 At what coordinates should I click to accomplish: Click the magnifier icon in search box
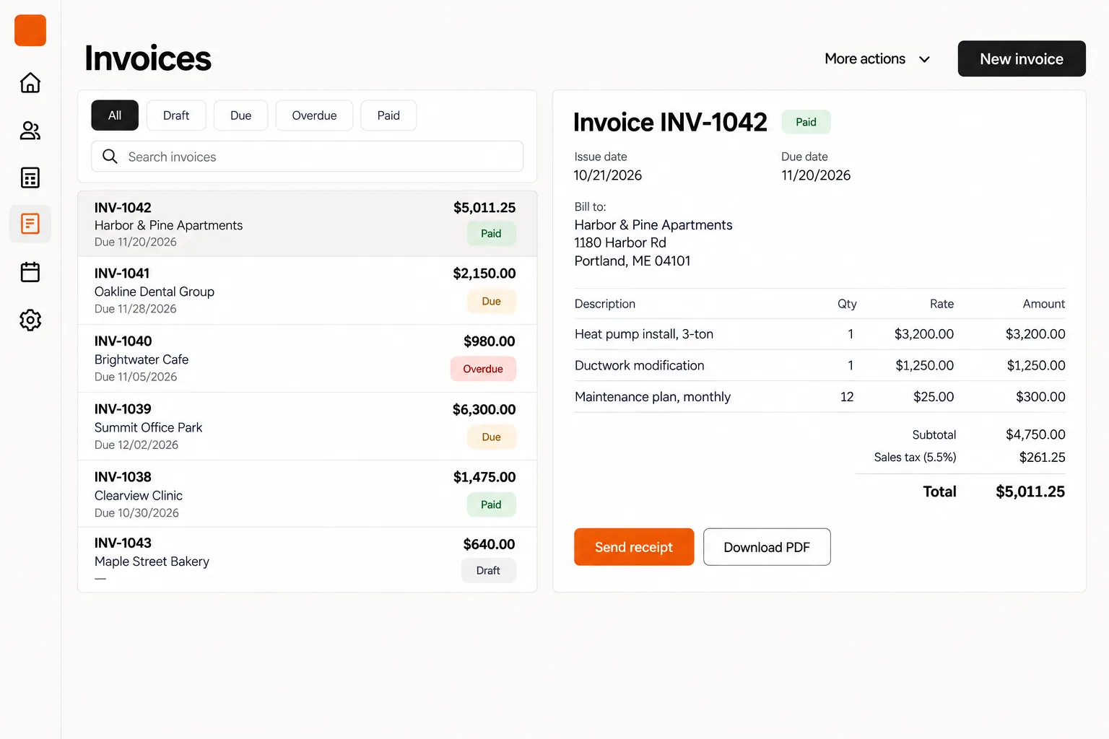(110, 156)
